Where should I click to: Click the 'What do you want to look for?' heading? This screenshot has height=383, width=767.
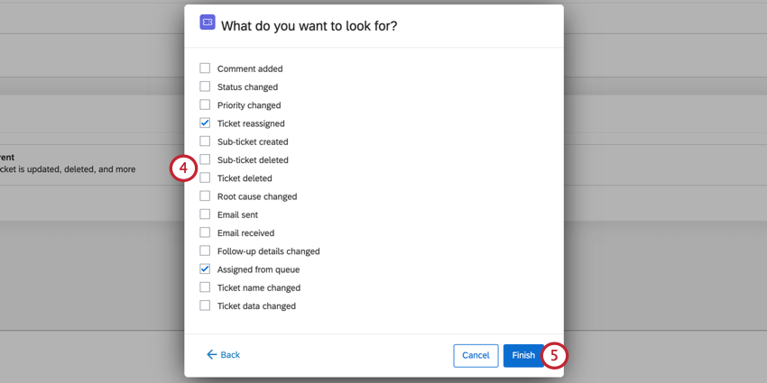(309, 25)
